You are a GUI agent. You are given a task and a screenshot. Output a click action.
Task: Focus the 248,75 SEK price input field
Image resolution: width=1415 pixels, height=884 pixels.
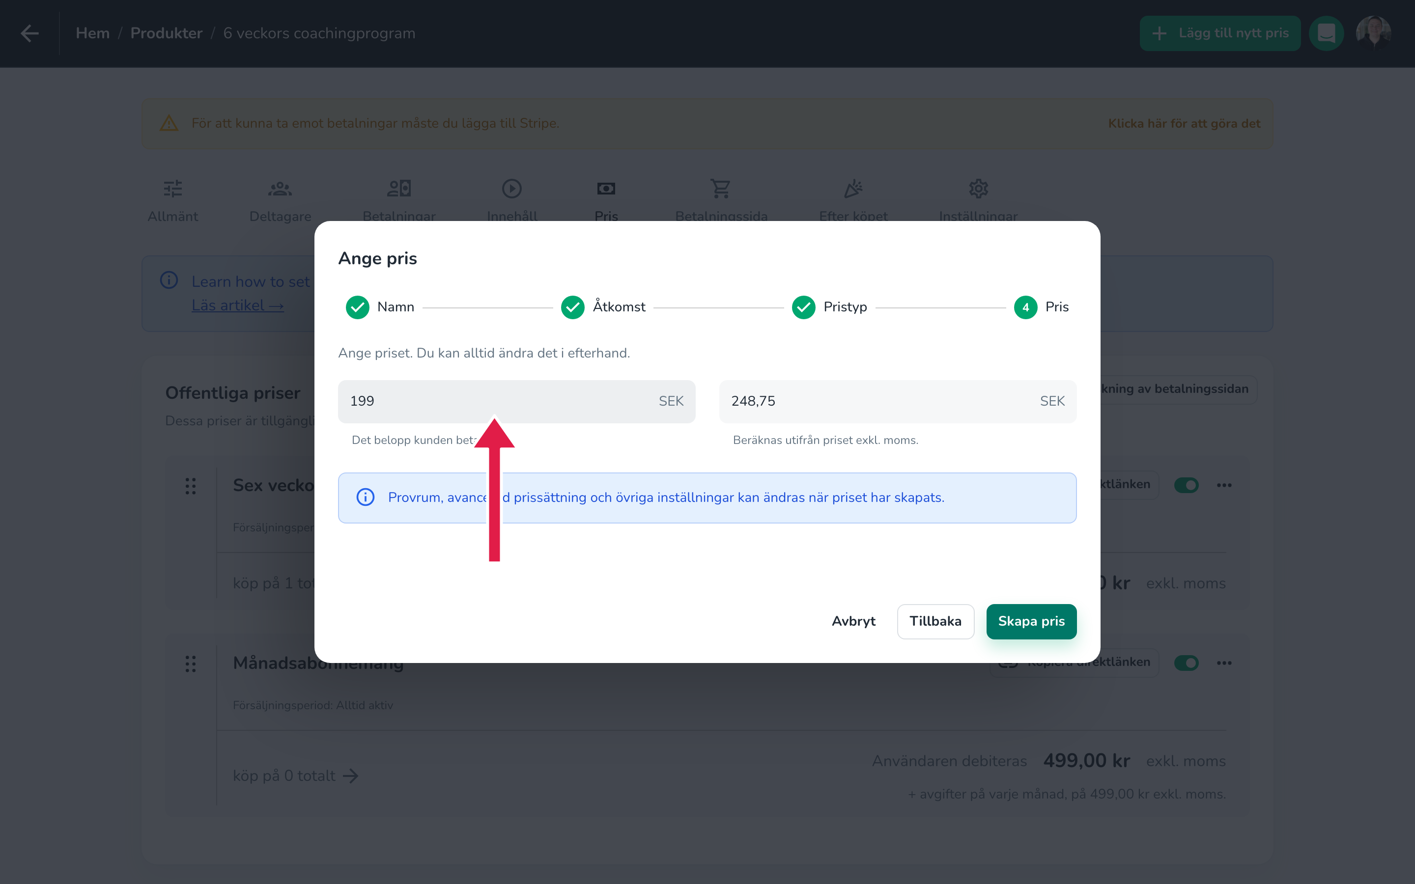898,401
